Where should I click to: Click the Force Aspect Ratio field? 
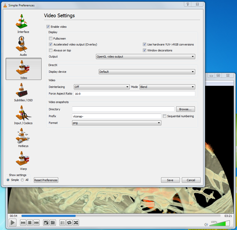[134, 94]
